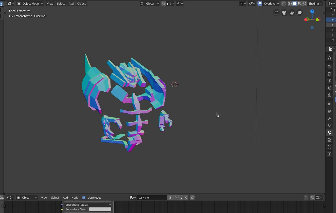Open the snap element dropdown

click(170, 4)
